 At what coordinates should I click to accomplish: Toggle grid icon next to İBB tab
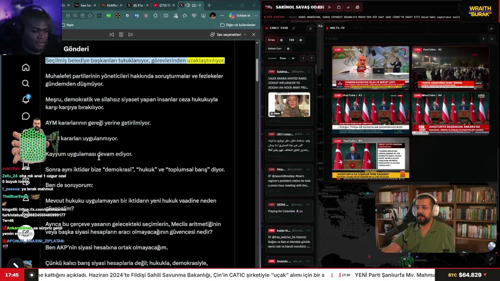point(300,40)
